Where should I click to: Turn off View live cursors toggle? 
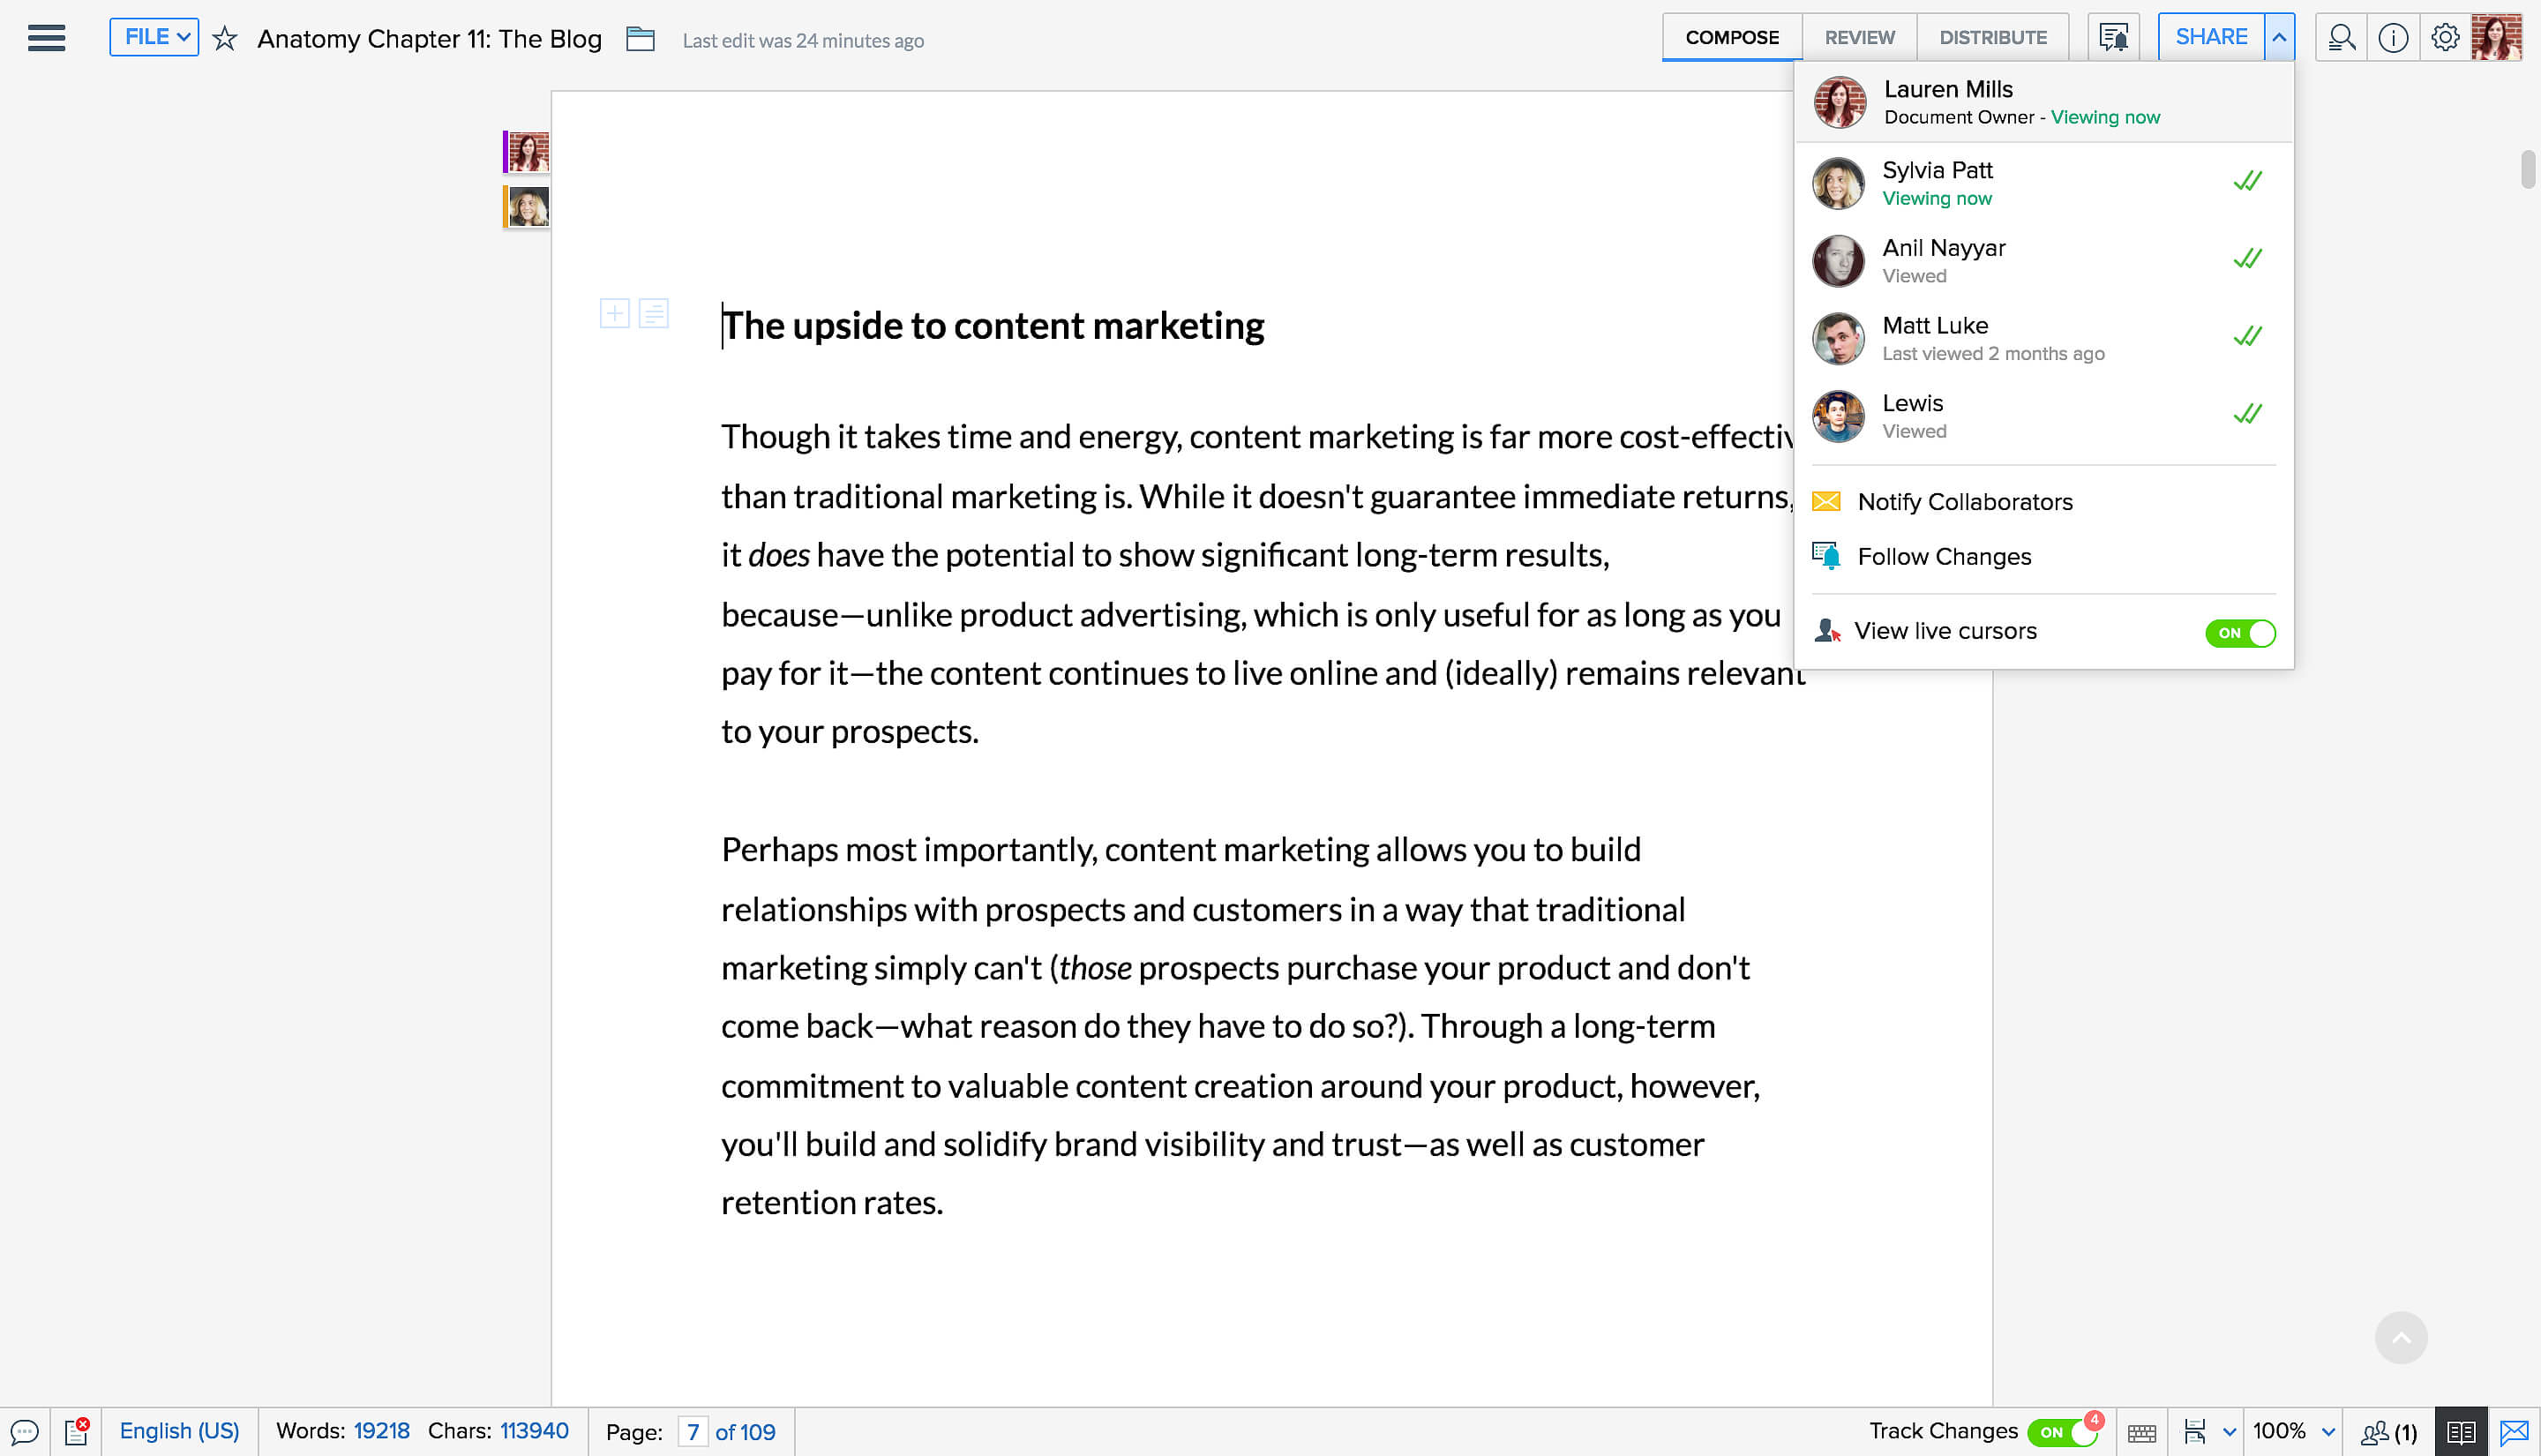(2239, 632)
